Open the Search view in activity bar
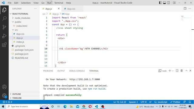Screen dimensions: 194x109 tap(4, 18)
